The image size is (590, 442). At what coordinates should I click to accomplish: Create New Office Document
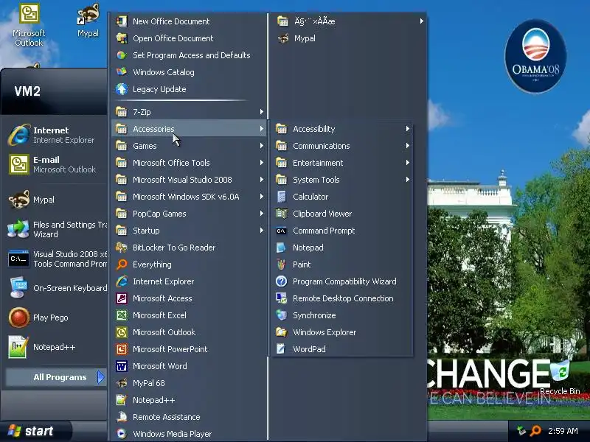189,21
